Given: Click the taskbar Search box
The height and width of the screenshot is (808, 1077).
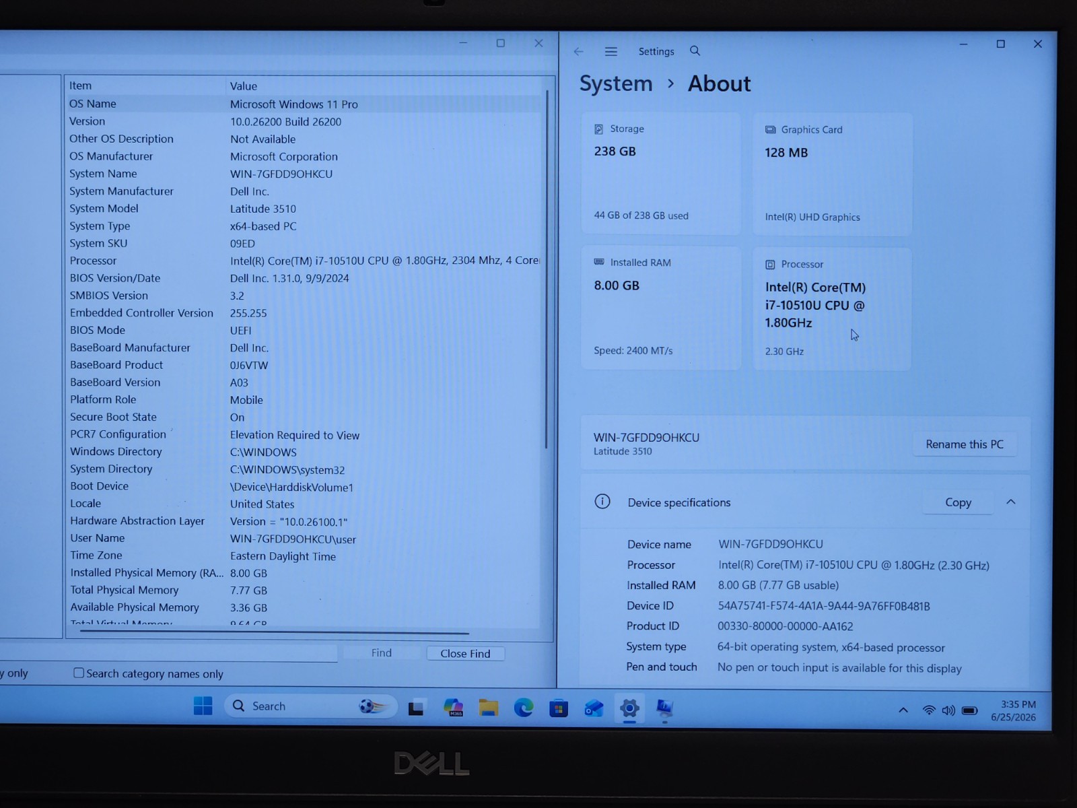Looking at the screenshot, I should click(x=311, y=706).
